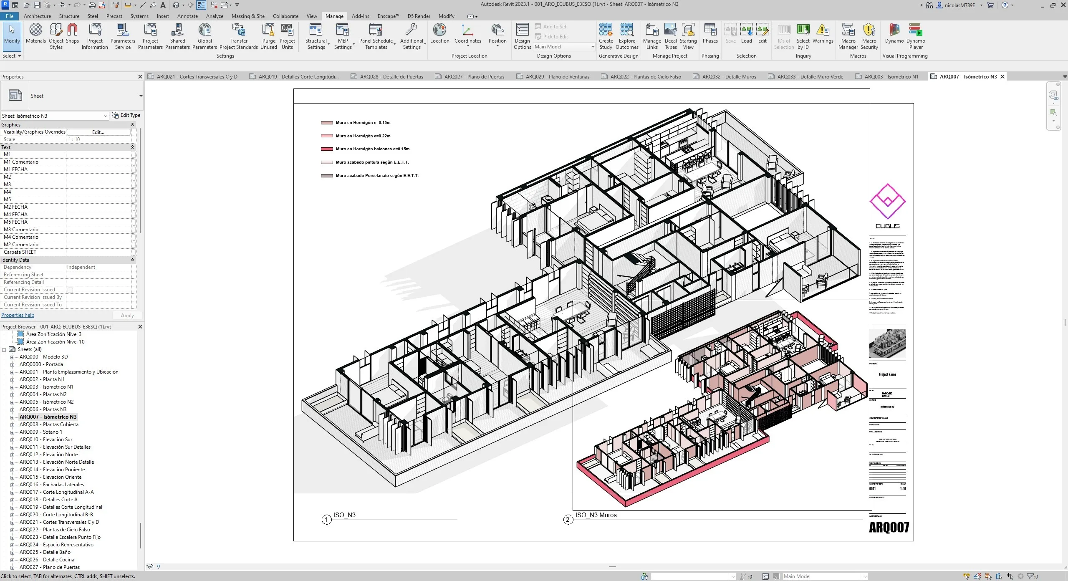Launch Dynamo

click(x=894, y=33)
